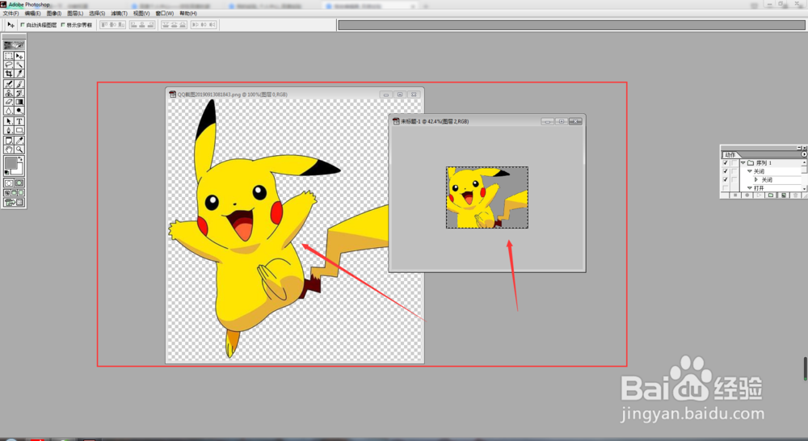Select the Gradient tool
Viewport: 808px width, 441px height.
click(x=19, y=102)
